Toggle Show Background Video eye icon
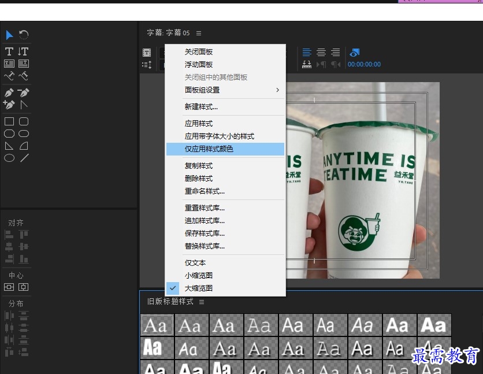This screenshot has width=483, height=374. pyautogui.click(x=355, y=53)
